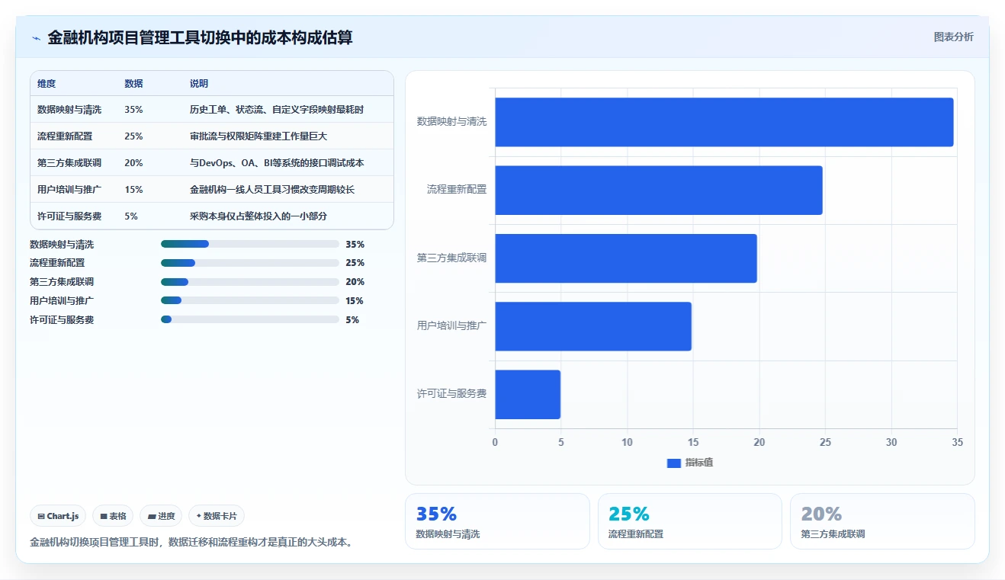
Task: Select the 进度 tag chip
Action: click(161, 516)
